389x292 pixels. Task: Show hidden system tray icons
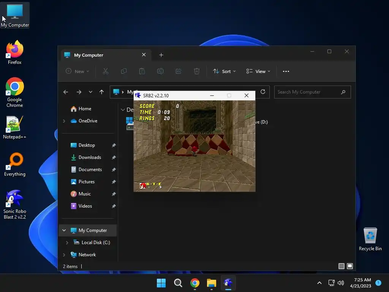click(x=319, y=283)
